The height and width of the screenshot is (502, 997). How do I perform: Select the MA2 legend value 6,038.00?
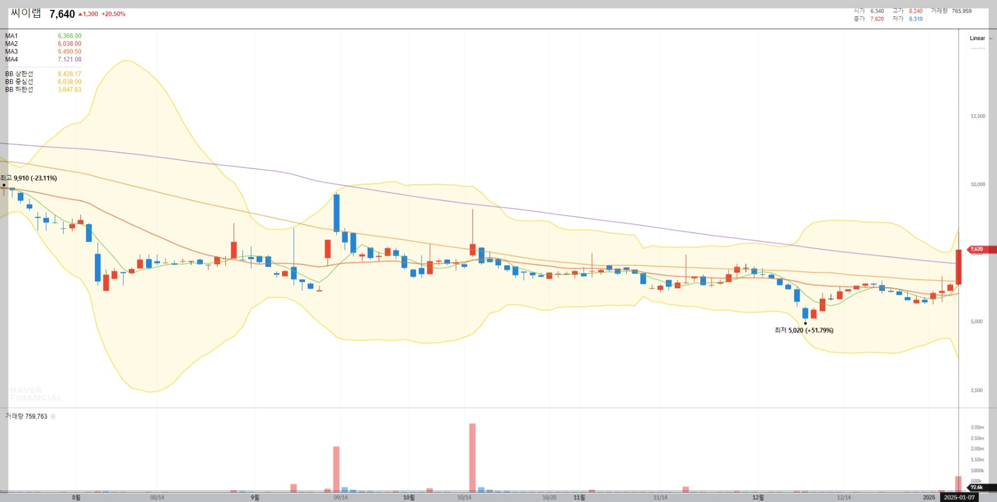coord(70,43)
